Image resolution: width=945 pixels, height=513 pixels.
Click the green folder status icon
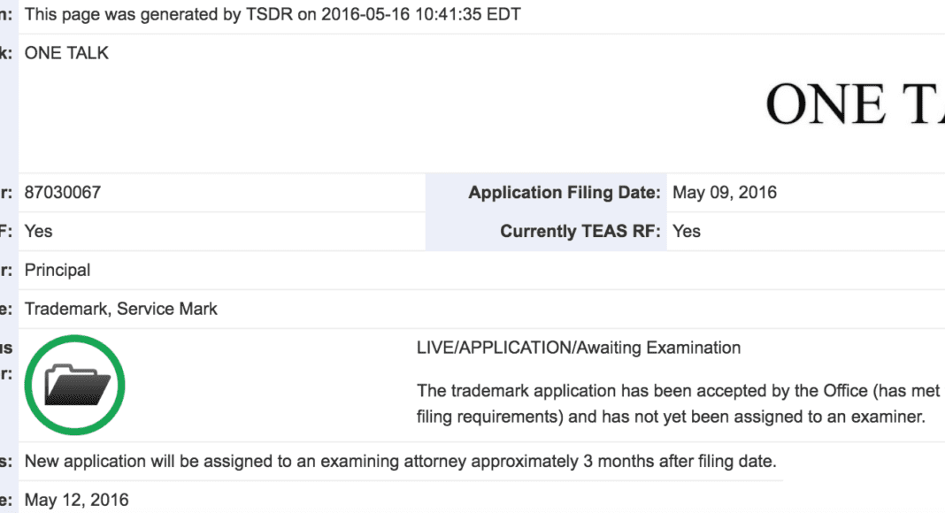click(74, 385)
